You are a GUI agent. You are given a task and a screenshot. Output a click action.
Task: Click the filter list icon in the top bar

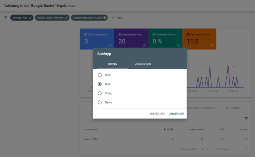(x=6, y=18)
